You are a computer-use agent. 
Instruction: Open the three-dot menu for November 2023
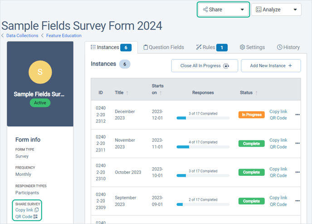[297, 143]
